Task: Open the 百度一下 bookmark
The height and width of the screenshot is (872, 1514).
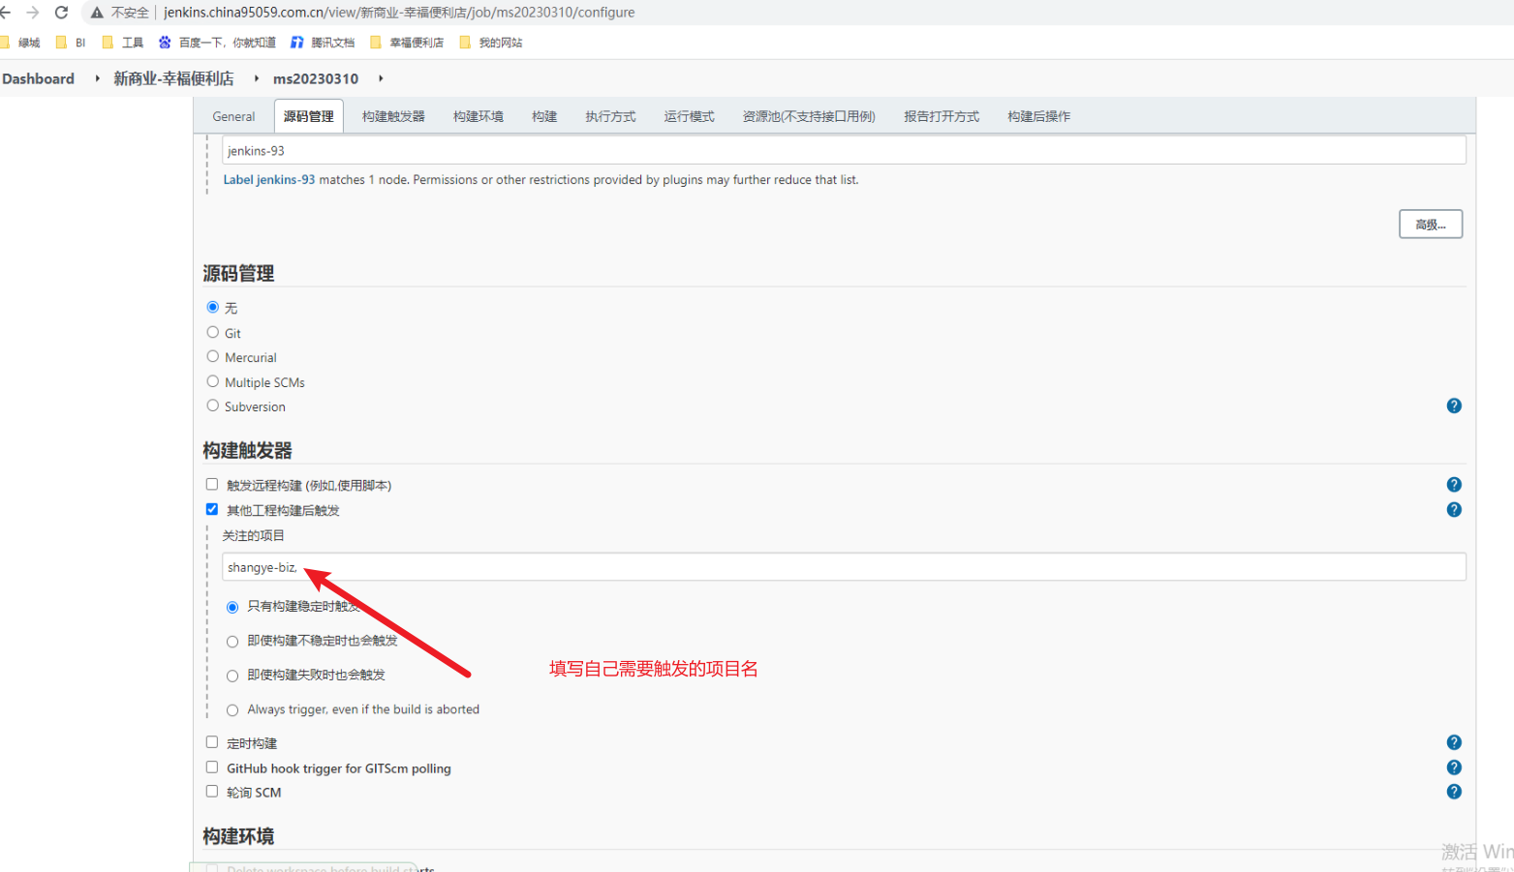Action: click(x=217, y=43)
